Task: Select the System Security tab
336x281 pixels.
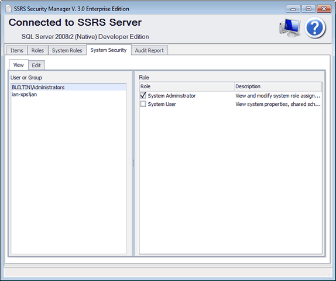Action: coord(108,50)
